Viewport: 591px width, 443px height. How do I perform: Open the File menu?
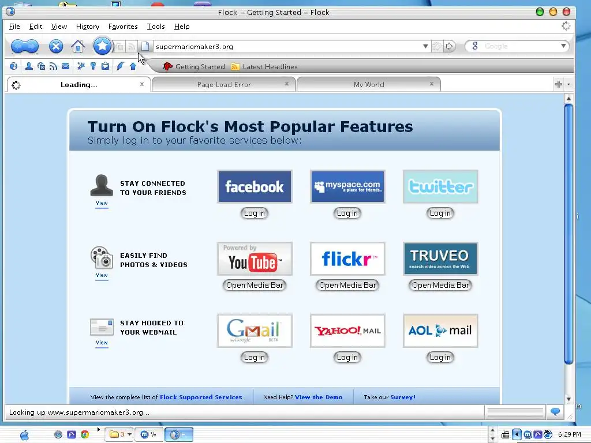point(14,27)
